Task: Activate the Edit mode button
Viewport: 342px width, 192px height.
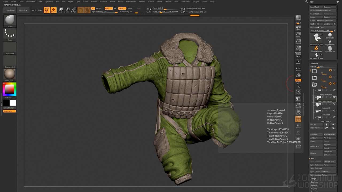Action: point(47,10)
